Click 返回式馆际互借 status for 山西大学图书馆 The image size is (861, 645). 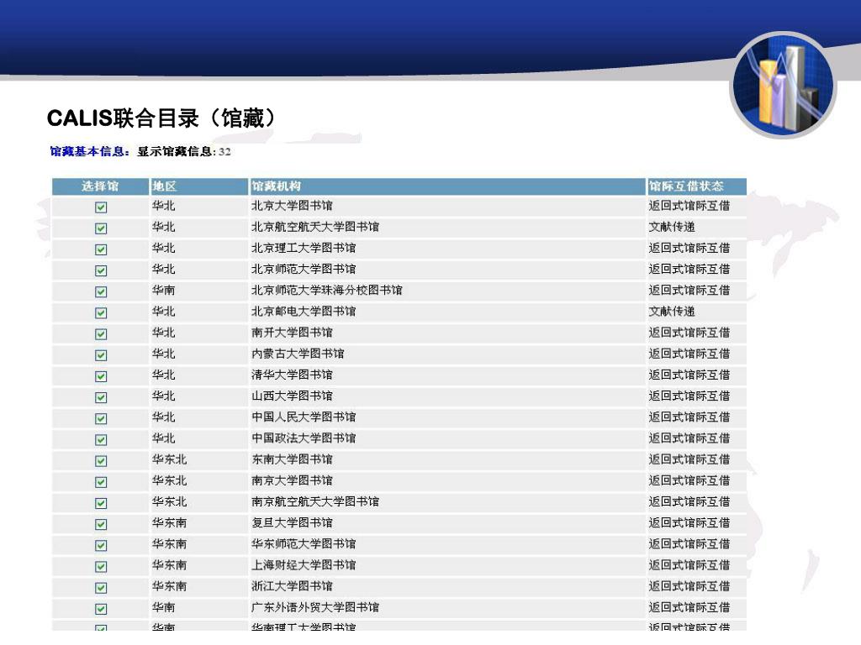point(689,396)
